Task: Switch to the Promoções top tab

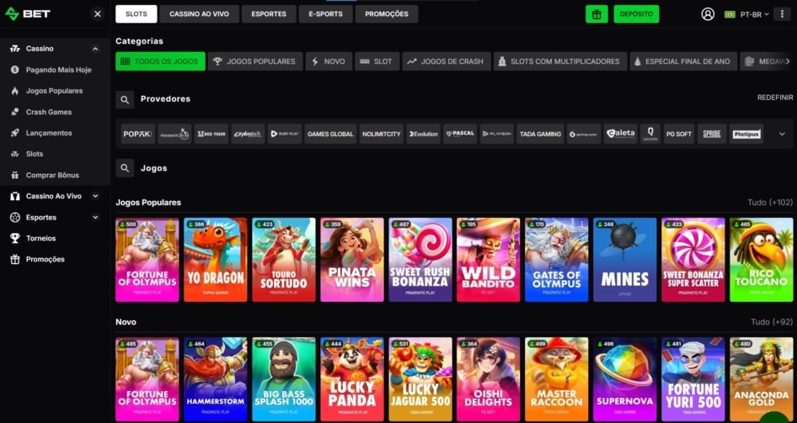Action: pyautogui.click(x=387, y=14)
